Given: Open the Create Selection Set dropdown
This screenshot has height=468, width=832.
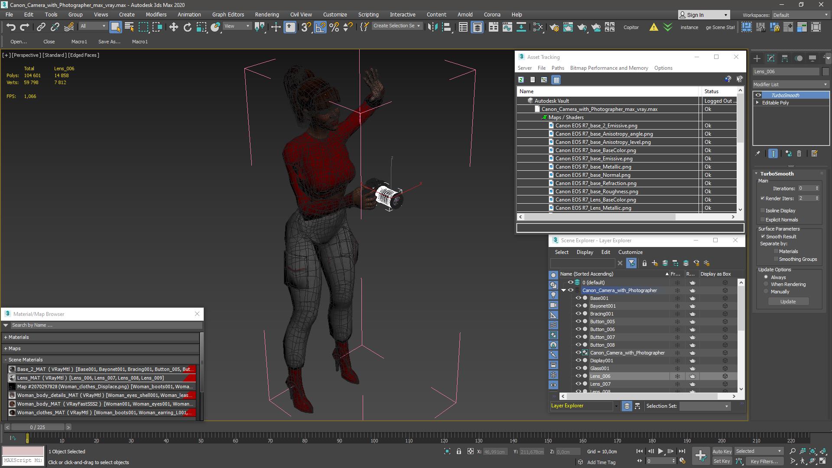Looking at the screenshot, I should coord(397,26).
